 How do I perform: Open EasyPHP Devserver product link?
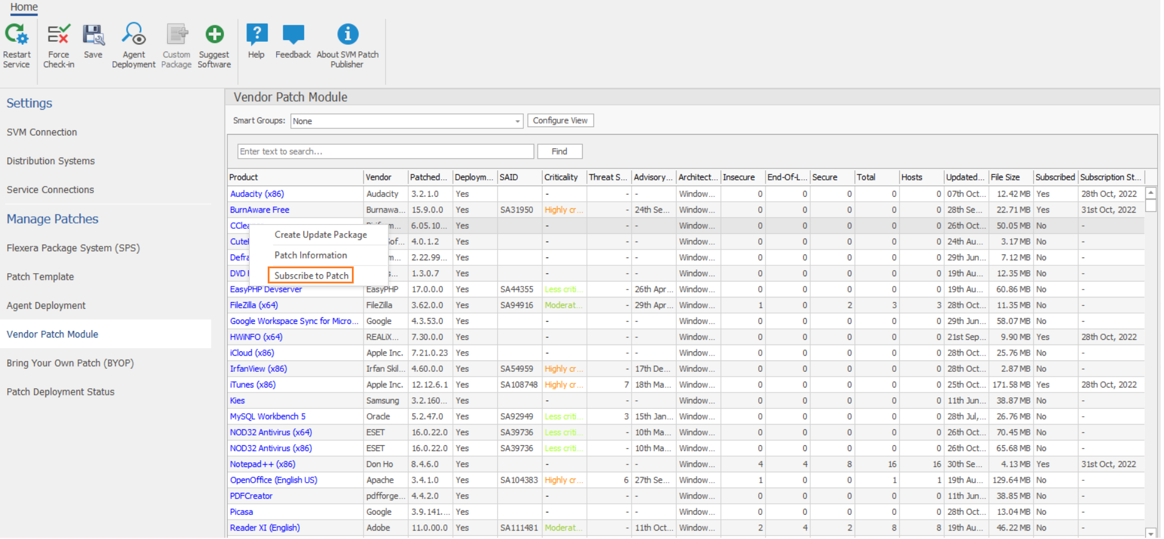click(266, 289)
